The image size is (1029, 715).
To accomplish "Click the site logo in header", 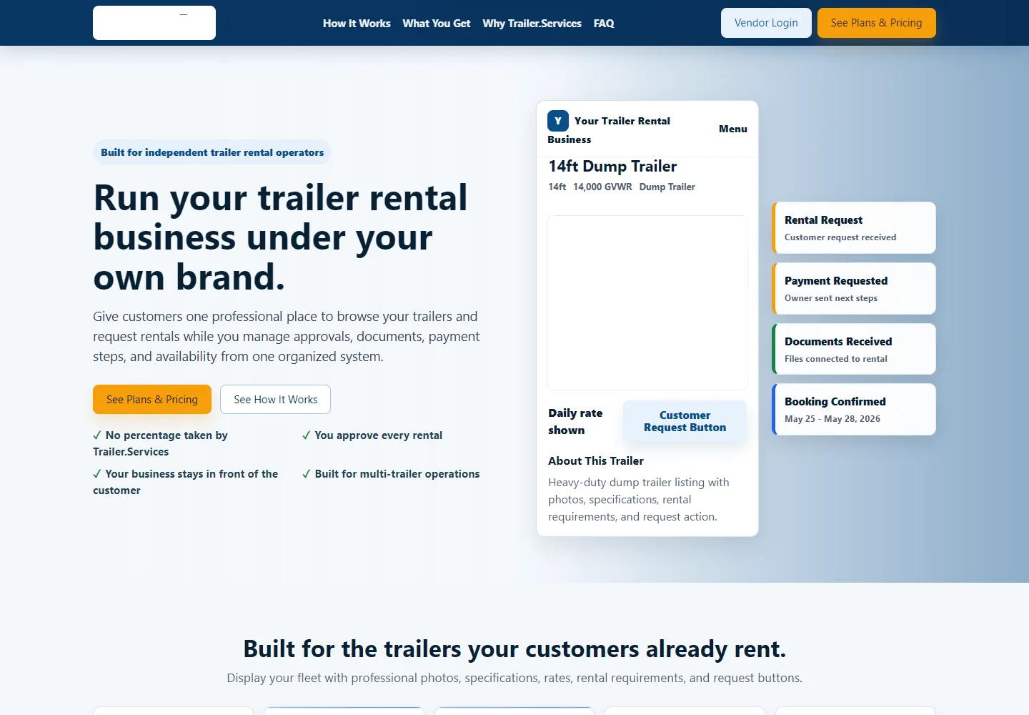I will pos(154,23).
